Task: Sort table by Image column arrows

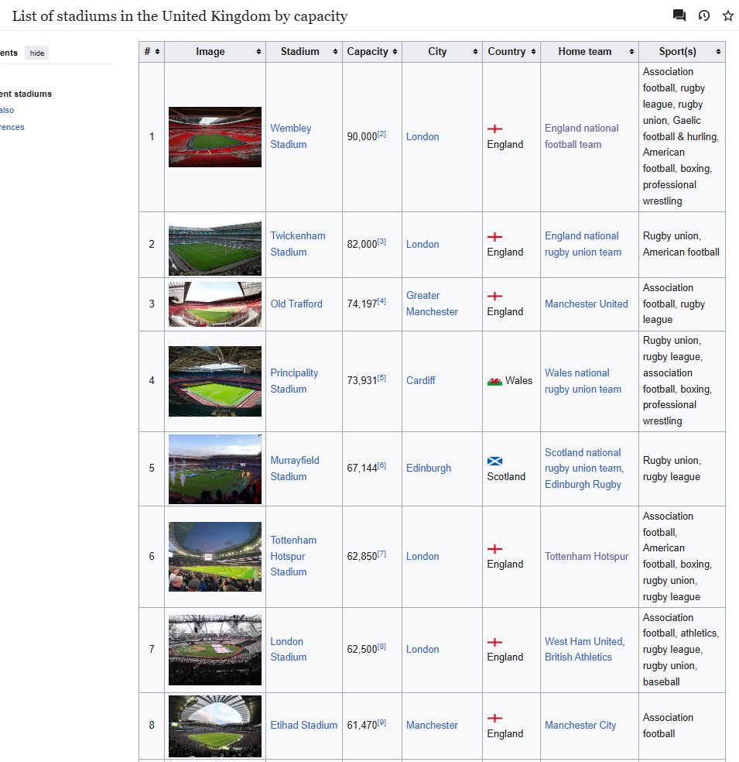Action: (x=258, y=52)
